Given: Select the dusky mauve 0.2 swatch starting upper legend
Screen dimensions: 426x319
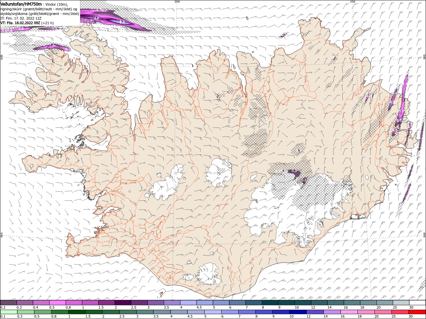Looking at the screenshot, I should coord(8,303).
